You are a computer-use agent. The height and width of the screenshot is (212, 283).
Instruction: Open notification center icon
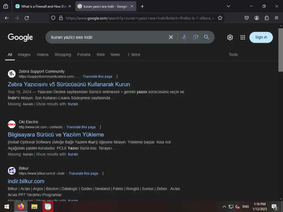(x=274, y=207)
